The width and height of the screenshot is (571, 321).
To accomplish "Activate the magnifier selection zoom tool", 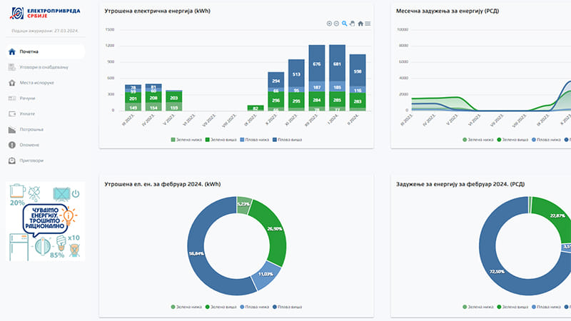I will [344, 24].
